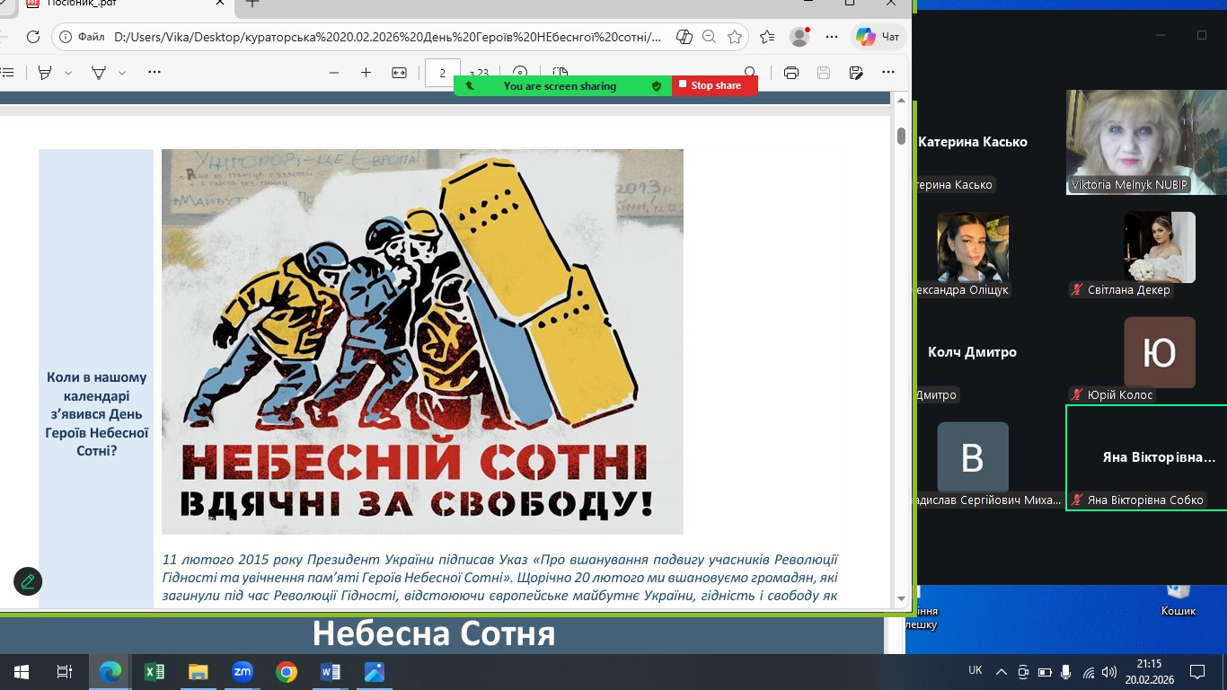Expand the draw tool dropdown arrow
Screen dimensions: 1227x690
[x=122, y=73]
